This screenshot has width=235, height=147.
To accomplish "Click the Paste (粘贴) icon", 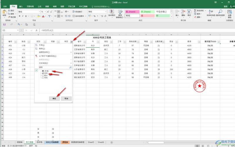I will coord(4,12).
